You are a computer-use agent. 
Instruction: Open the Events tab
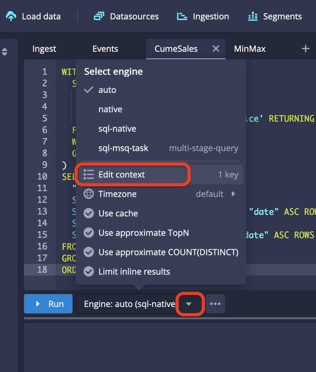coord(105,49)
